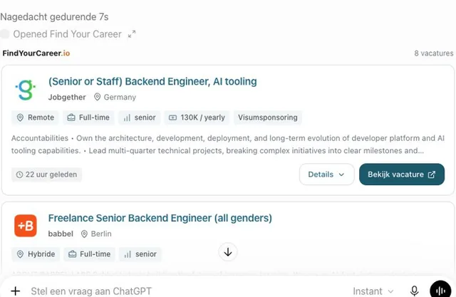Click the plus attachment icon
Screen dimensions: 456x297
click(x=16, y=291)
